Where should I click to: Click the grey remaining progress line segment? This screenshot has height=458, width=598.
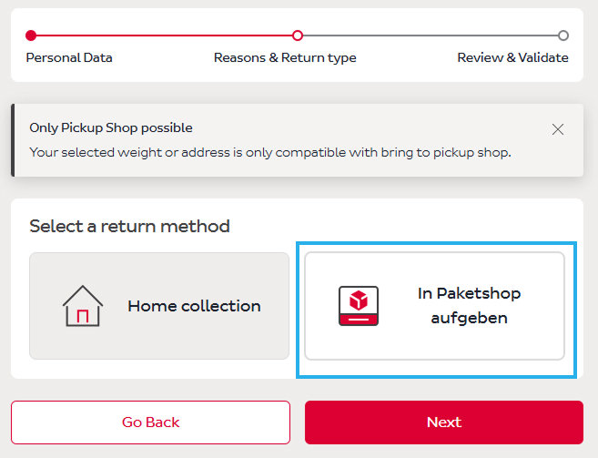[x=430, y=36]
